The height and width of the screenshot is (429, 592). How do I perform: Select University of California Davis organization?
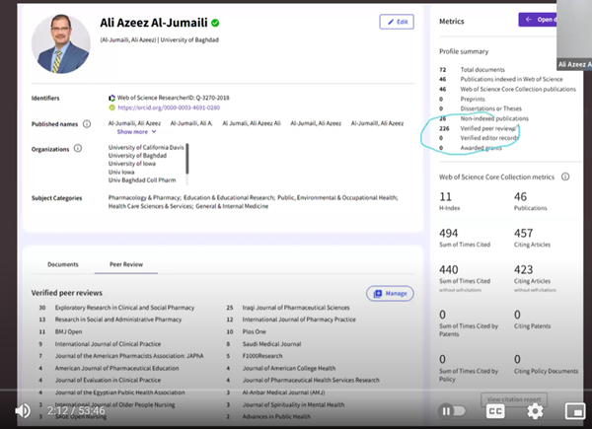tap(146, 148)
